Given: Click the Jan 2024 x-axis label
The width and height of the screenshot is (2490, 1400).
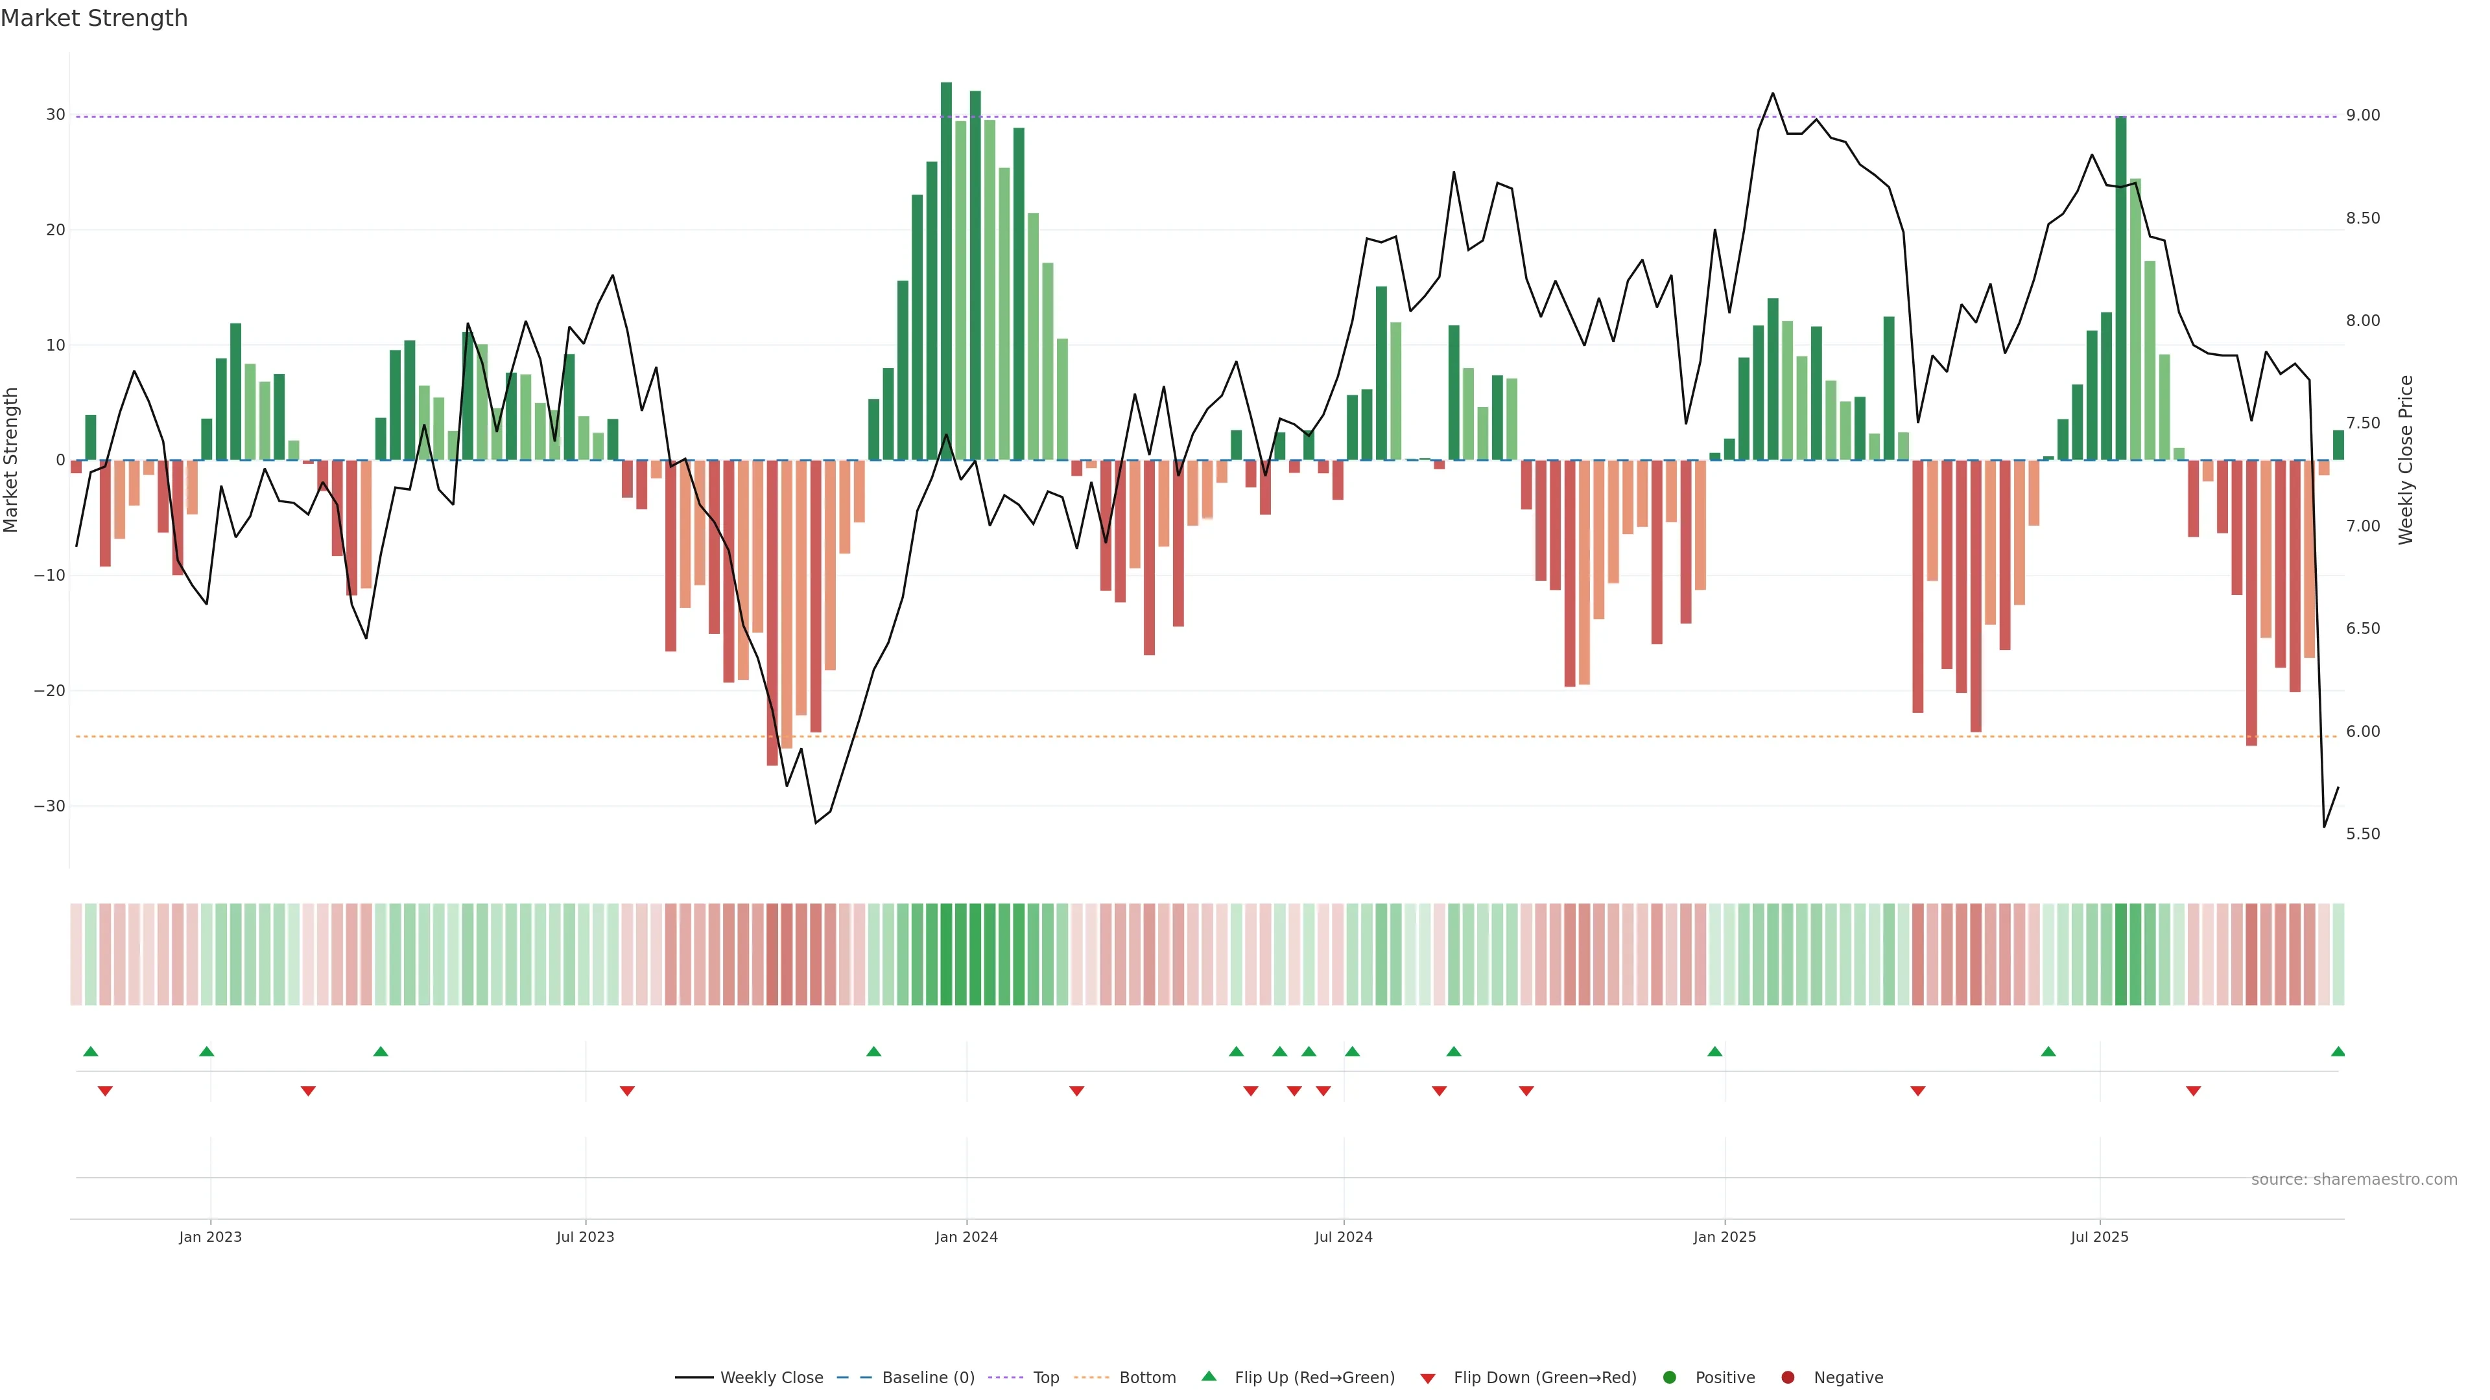Looking at the screenshot, I should pos(966,1237).
